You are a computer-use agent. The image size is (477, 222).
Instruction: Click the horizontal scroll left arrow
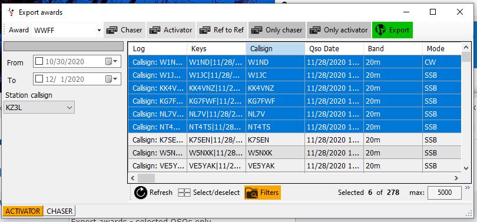click(x=132, y=178)
